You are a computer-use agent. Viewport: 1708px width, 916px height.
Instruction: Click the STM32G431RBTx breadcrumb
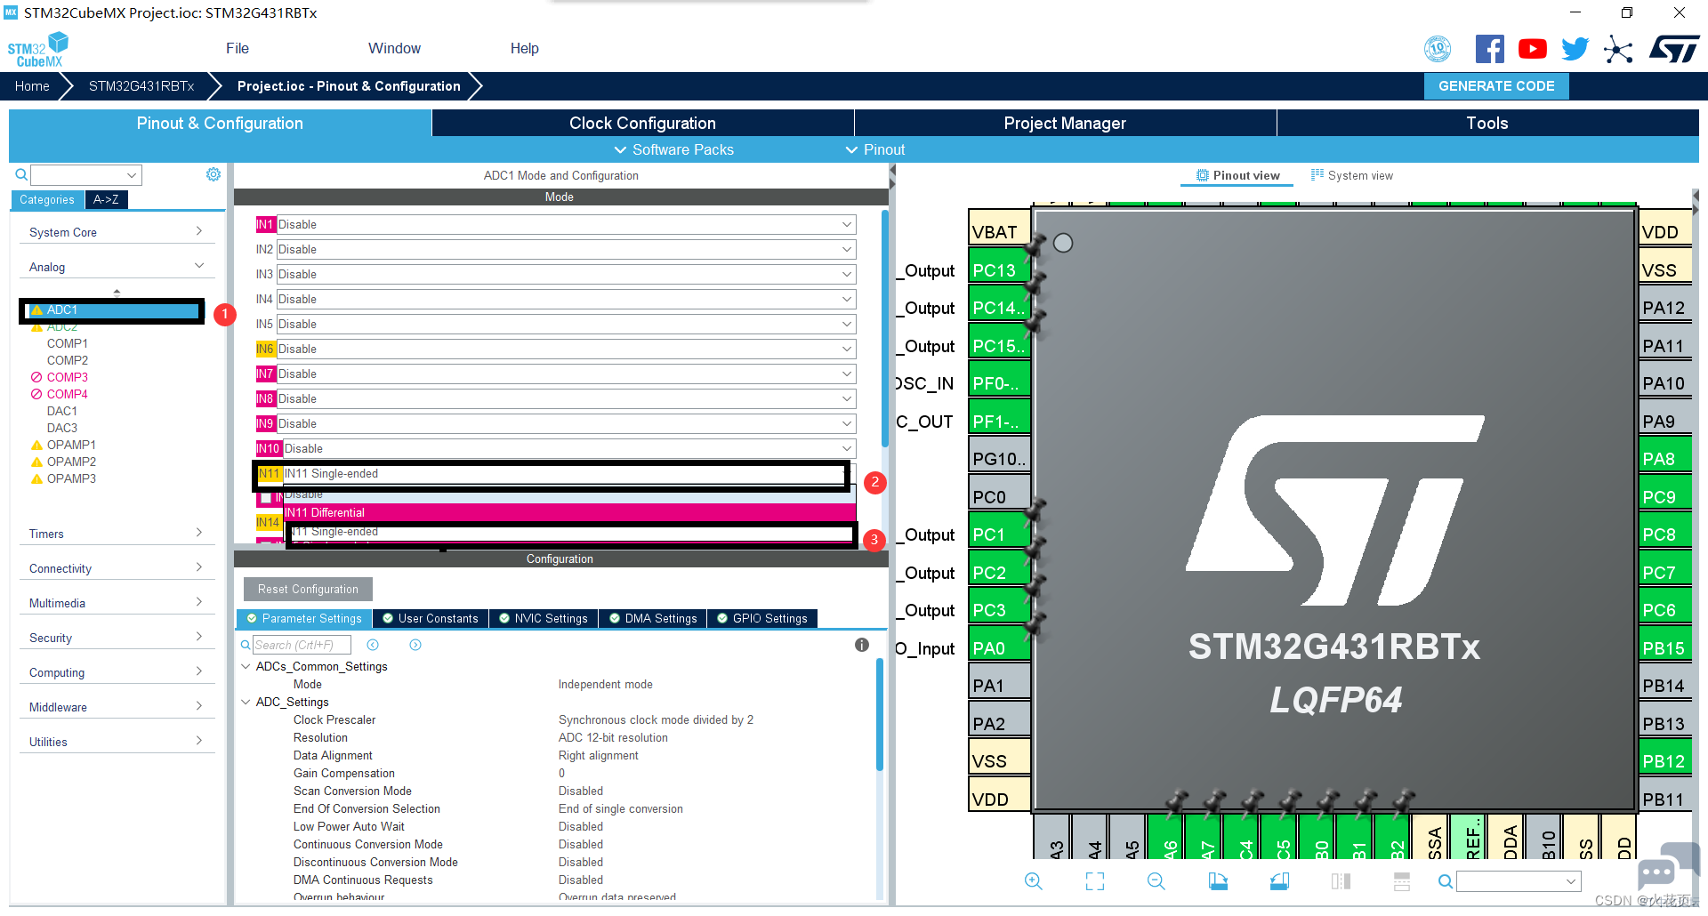pyautogui.click(x=141, y=86)
